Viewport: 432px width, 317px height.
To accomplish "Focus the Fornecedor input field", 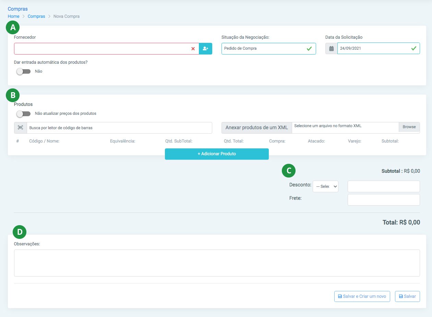I will [106, 49].
